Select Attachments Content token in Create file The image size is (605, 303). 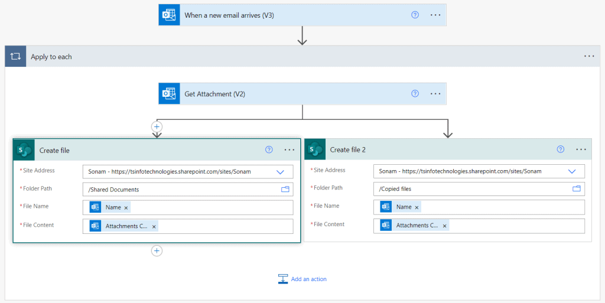pos(123,226)
